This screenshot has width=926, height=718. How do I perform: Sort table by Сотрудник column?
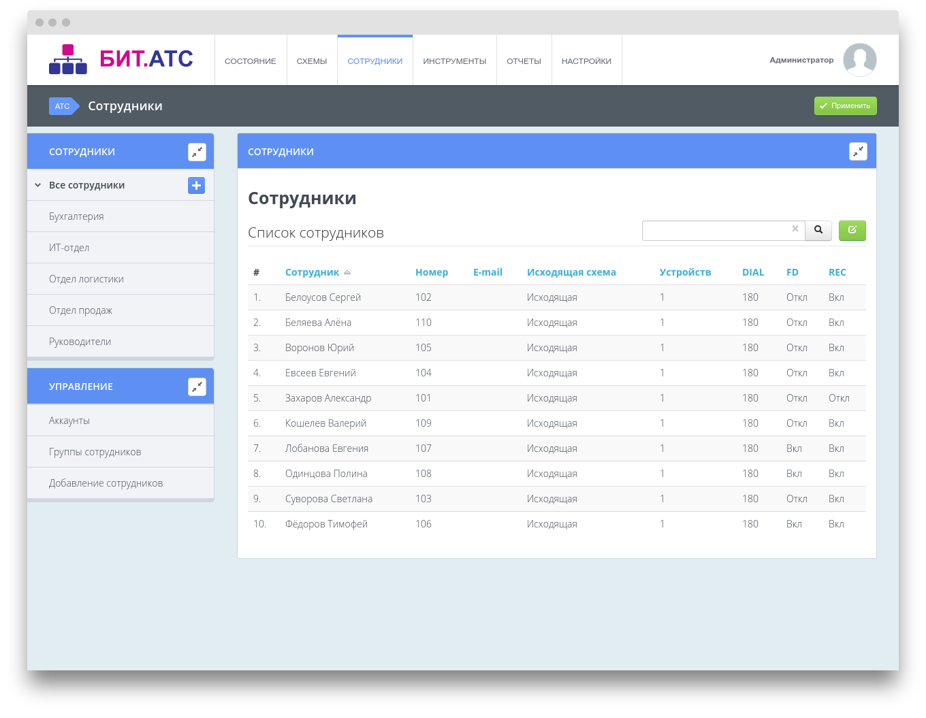(x=313, y=272)
